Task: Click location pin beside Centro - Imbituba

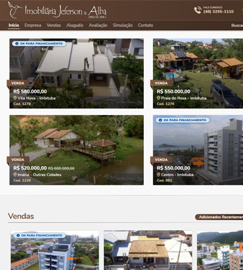Action: click(x=158, y=175)
